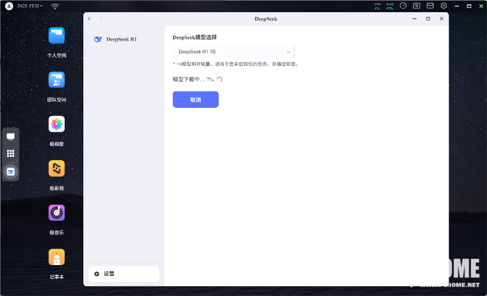
Task: Open the 记事本 notes app
Action: 57,257
